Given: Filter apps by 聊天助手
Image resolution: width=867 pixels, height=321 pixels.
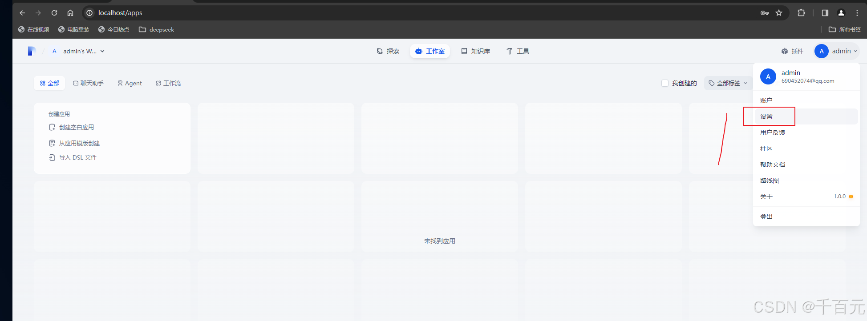Looking at the screenshot, I should tap(88, 83).
